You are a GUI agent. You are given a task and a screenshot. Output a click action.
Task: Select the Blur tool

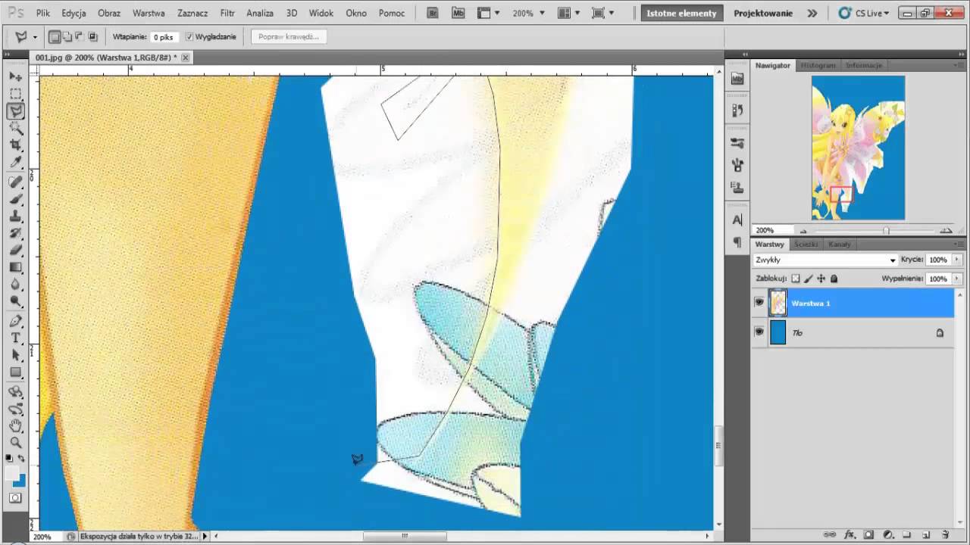point(16,285)
